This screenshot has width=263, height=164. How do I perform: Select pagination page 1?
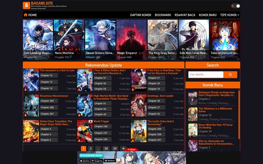(x=84, y=148)
